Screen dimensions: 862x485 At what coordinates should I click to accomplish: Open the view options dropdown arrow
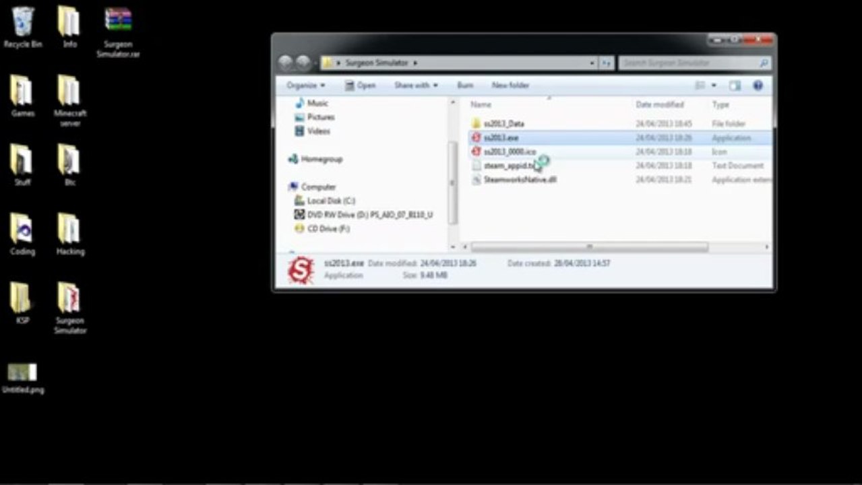click(x=714, y=86)
